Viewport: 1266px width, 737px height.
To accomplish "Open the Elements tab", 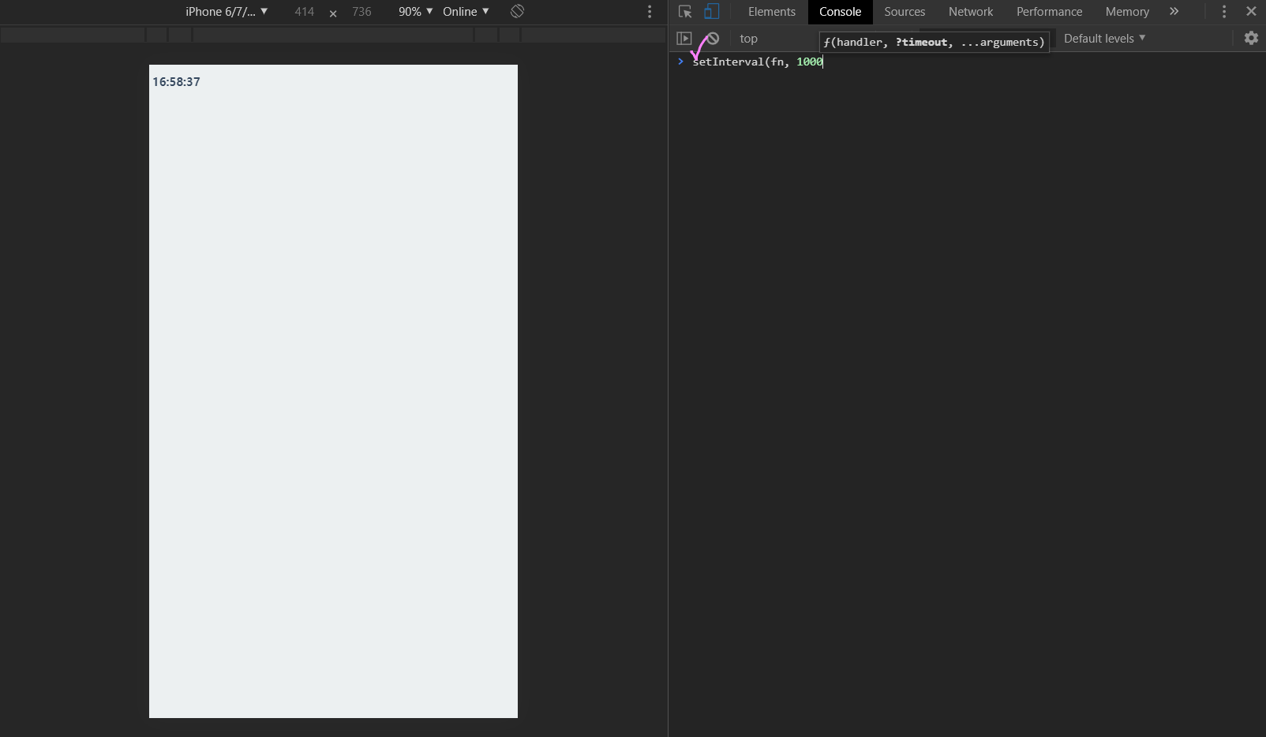I will click(772, 12).
